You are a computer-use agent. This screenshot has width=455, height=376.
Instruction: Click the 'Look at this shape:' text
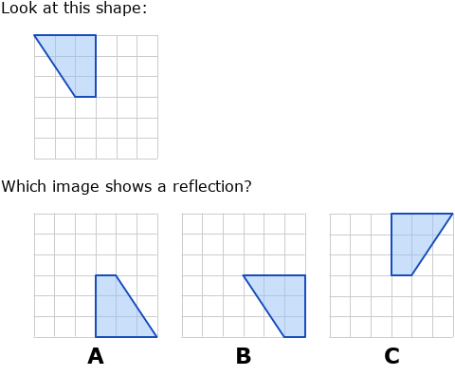coord(74,9)
